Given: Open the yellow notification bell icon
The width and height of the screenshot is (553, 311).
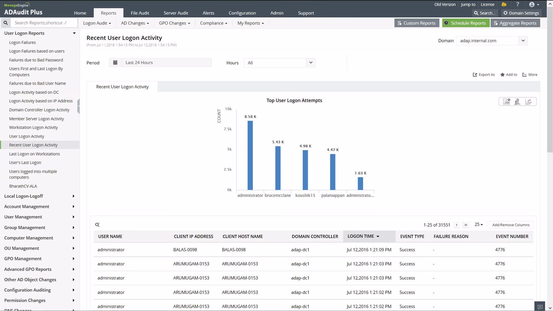Looking at the screenshot, I should click(504, 4).
